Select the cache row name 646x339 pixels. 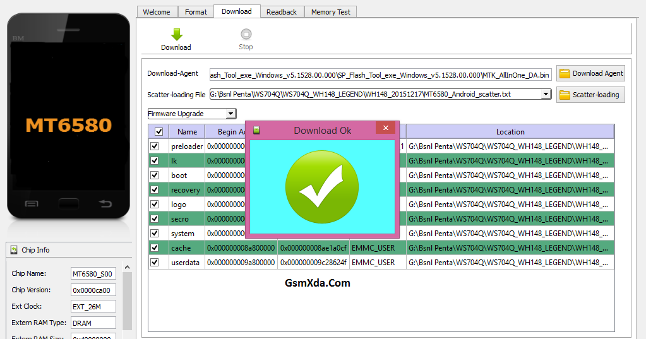click(181, 248)
